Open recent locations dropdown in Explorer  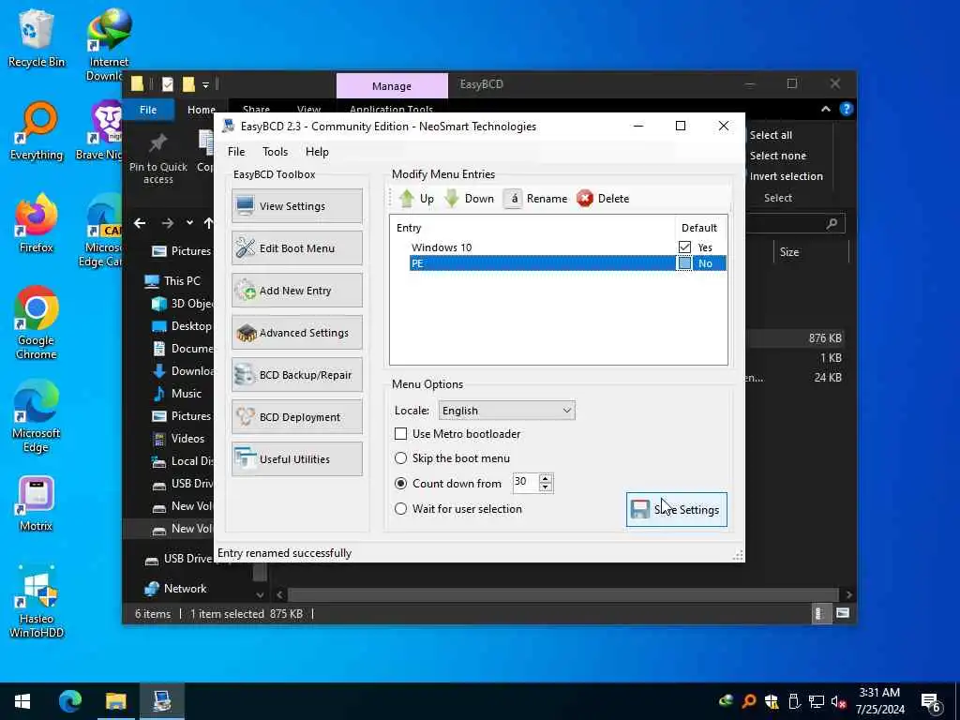coord(189,223)
